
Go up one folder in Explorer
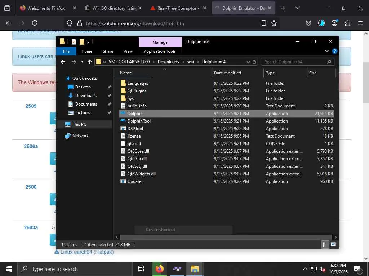click(x=90, y=62)
